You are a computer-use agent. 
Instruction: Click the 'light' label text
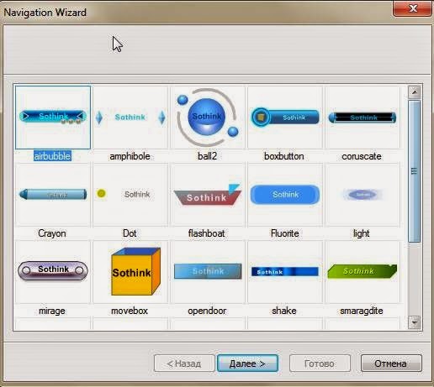click(362, 233)
